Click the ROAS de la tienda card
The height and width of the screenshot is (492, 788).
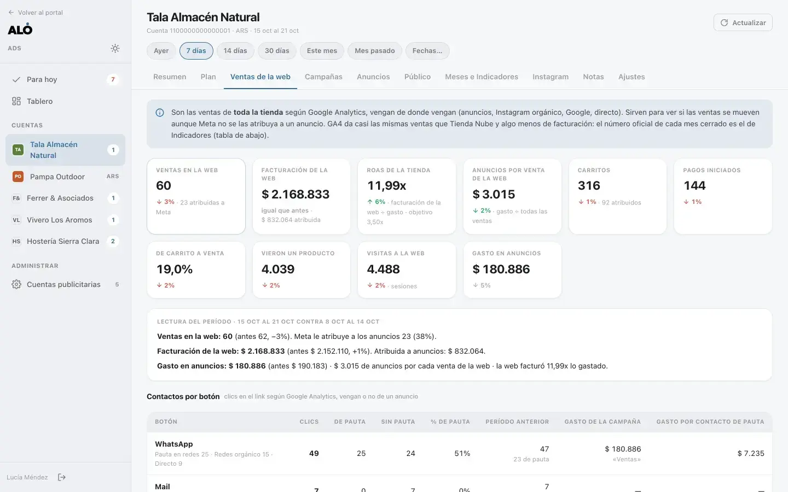(407, 196)
